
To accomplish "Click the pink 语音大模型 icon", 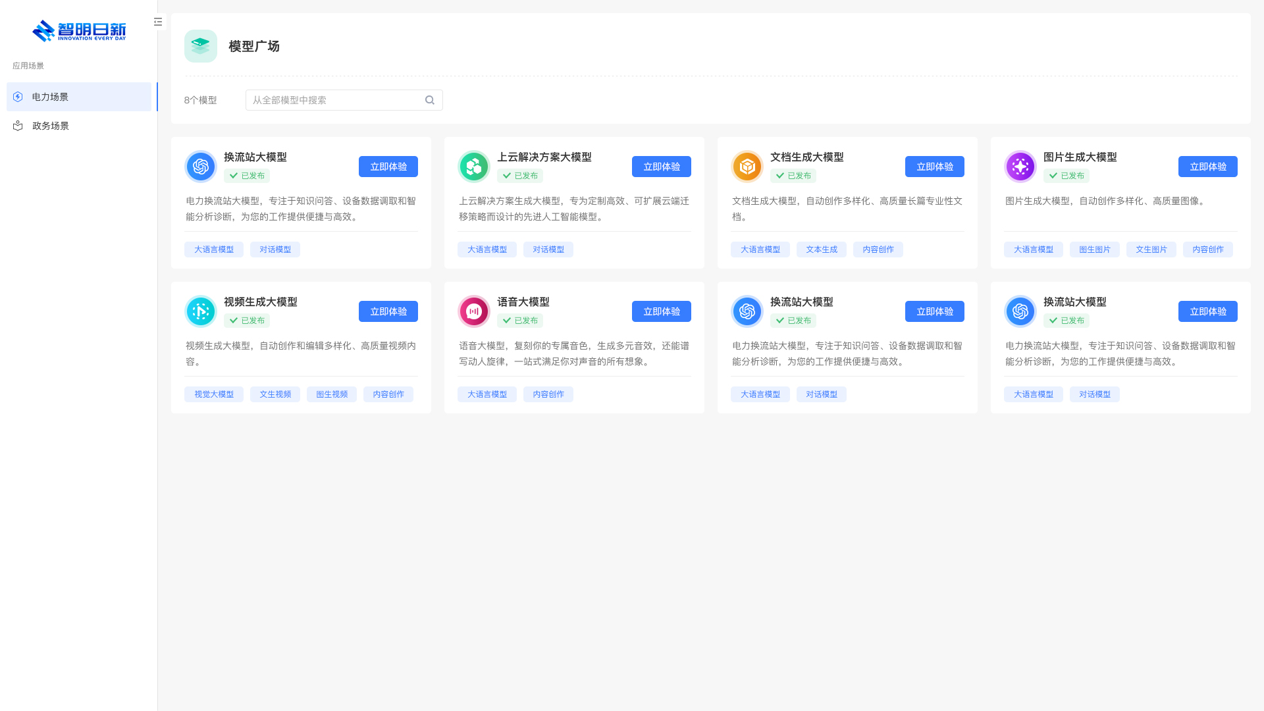I will [x=474, y=311].
